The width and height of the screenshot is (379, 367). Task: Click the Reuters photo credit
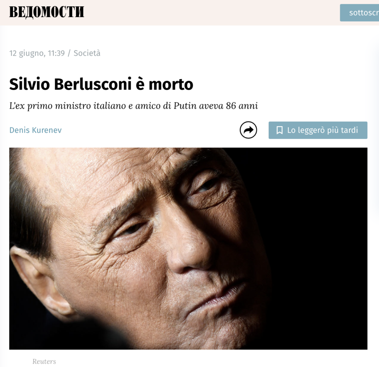(x=44, y=361)
